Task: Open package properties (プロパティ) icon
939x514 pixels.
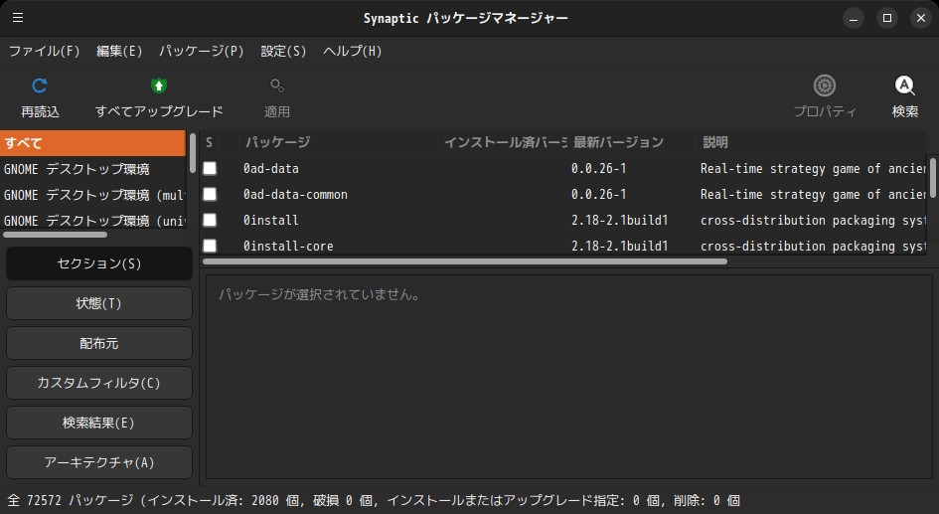Action: pyautogui.click(x=825, y=86)
